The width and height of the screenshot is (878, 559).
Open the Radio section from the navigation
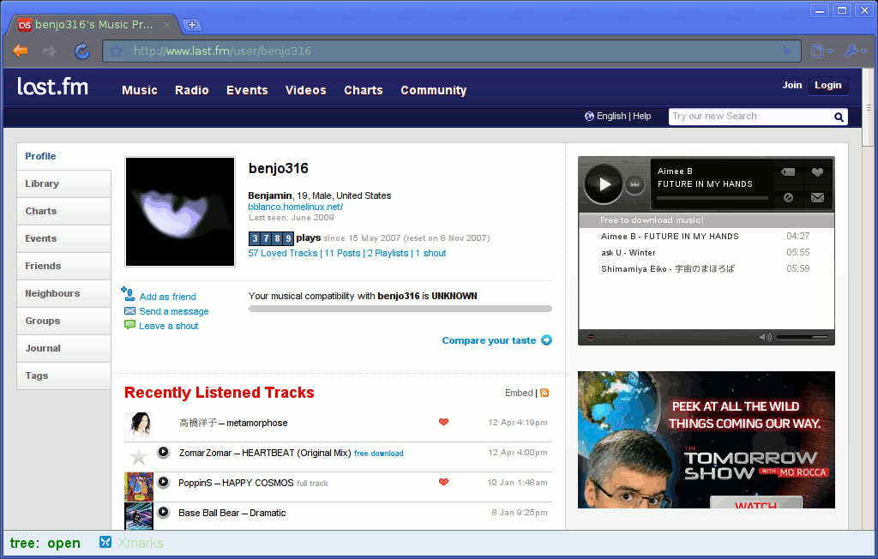(191, 90)
